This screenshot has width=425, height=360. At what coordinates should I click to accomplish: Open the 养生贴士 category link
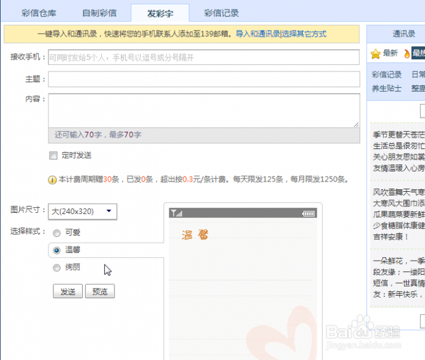[x=387, y=88]
